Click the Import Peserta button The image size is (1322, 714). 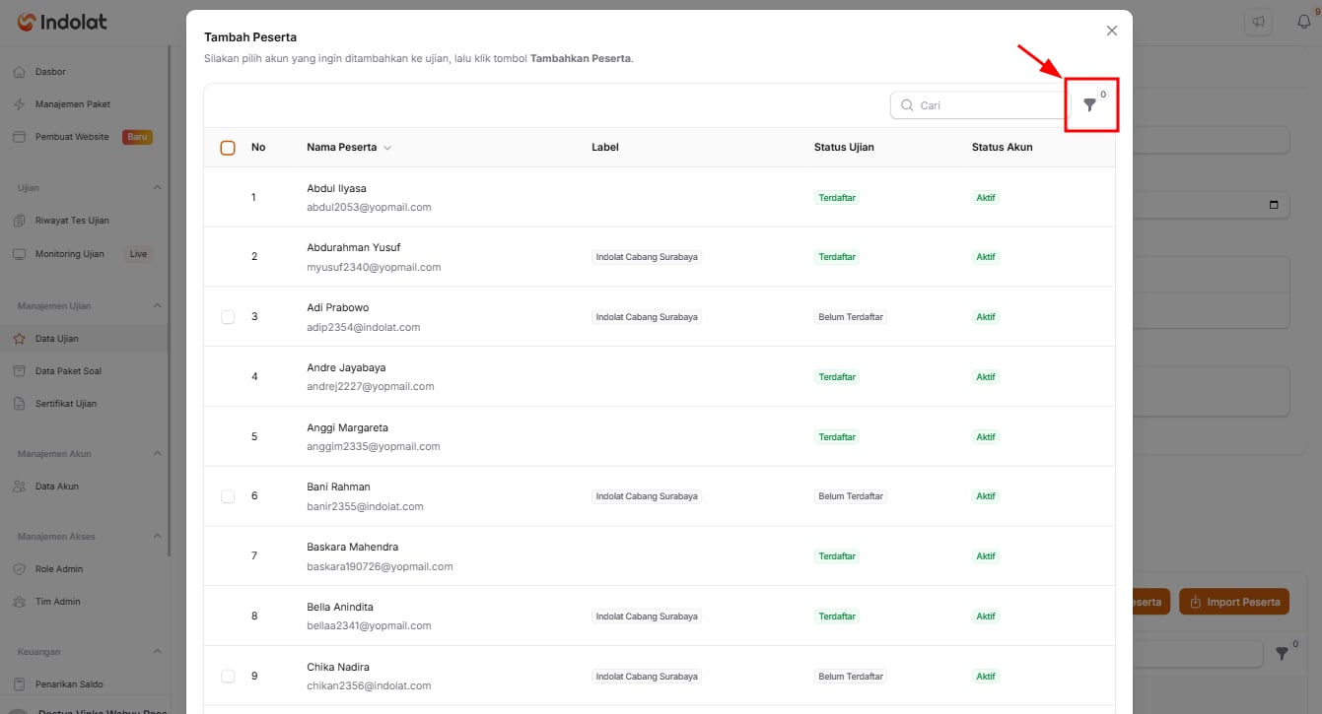(x=1234, y=602)
